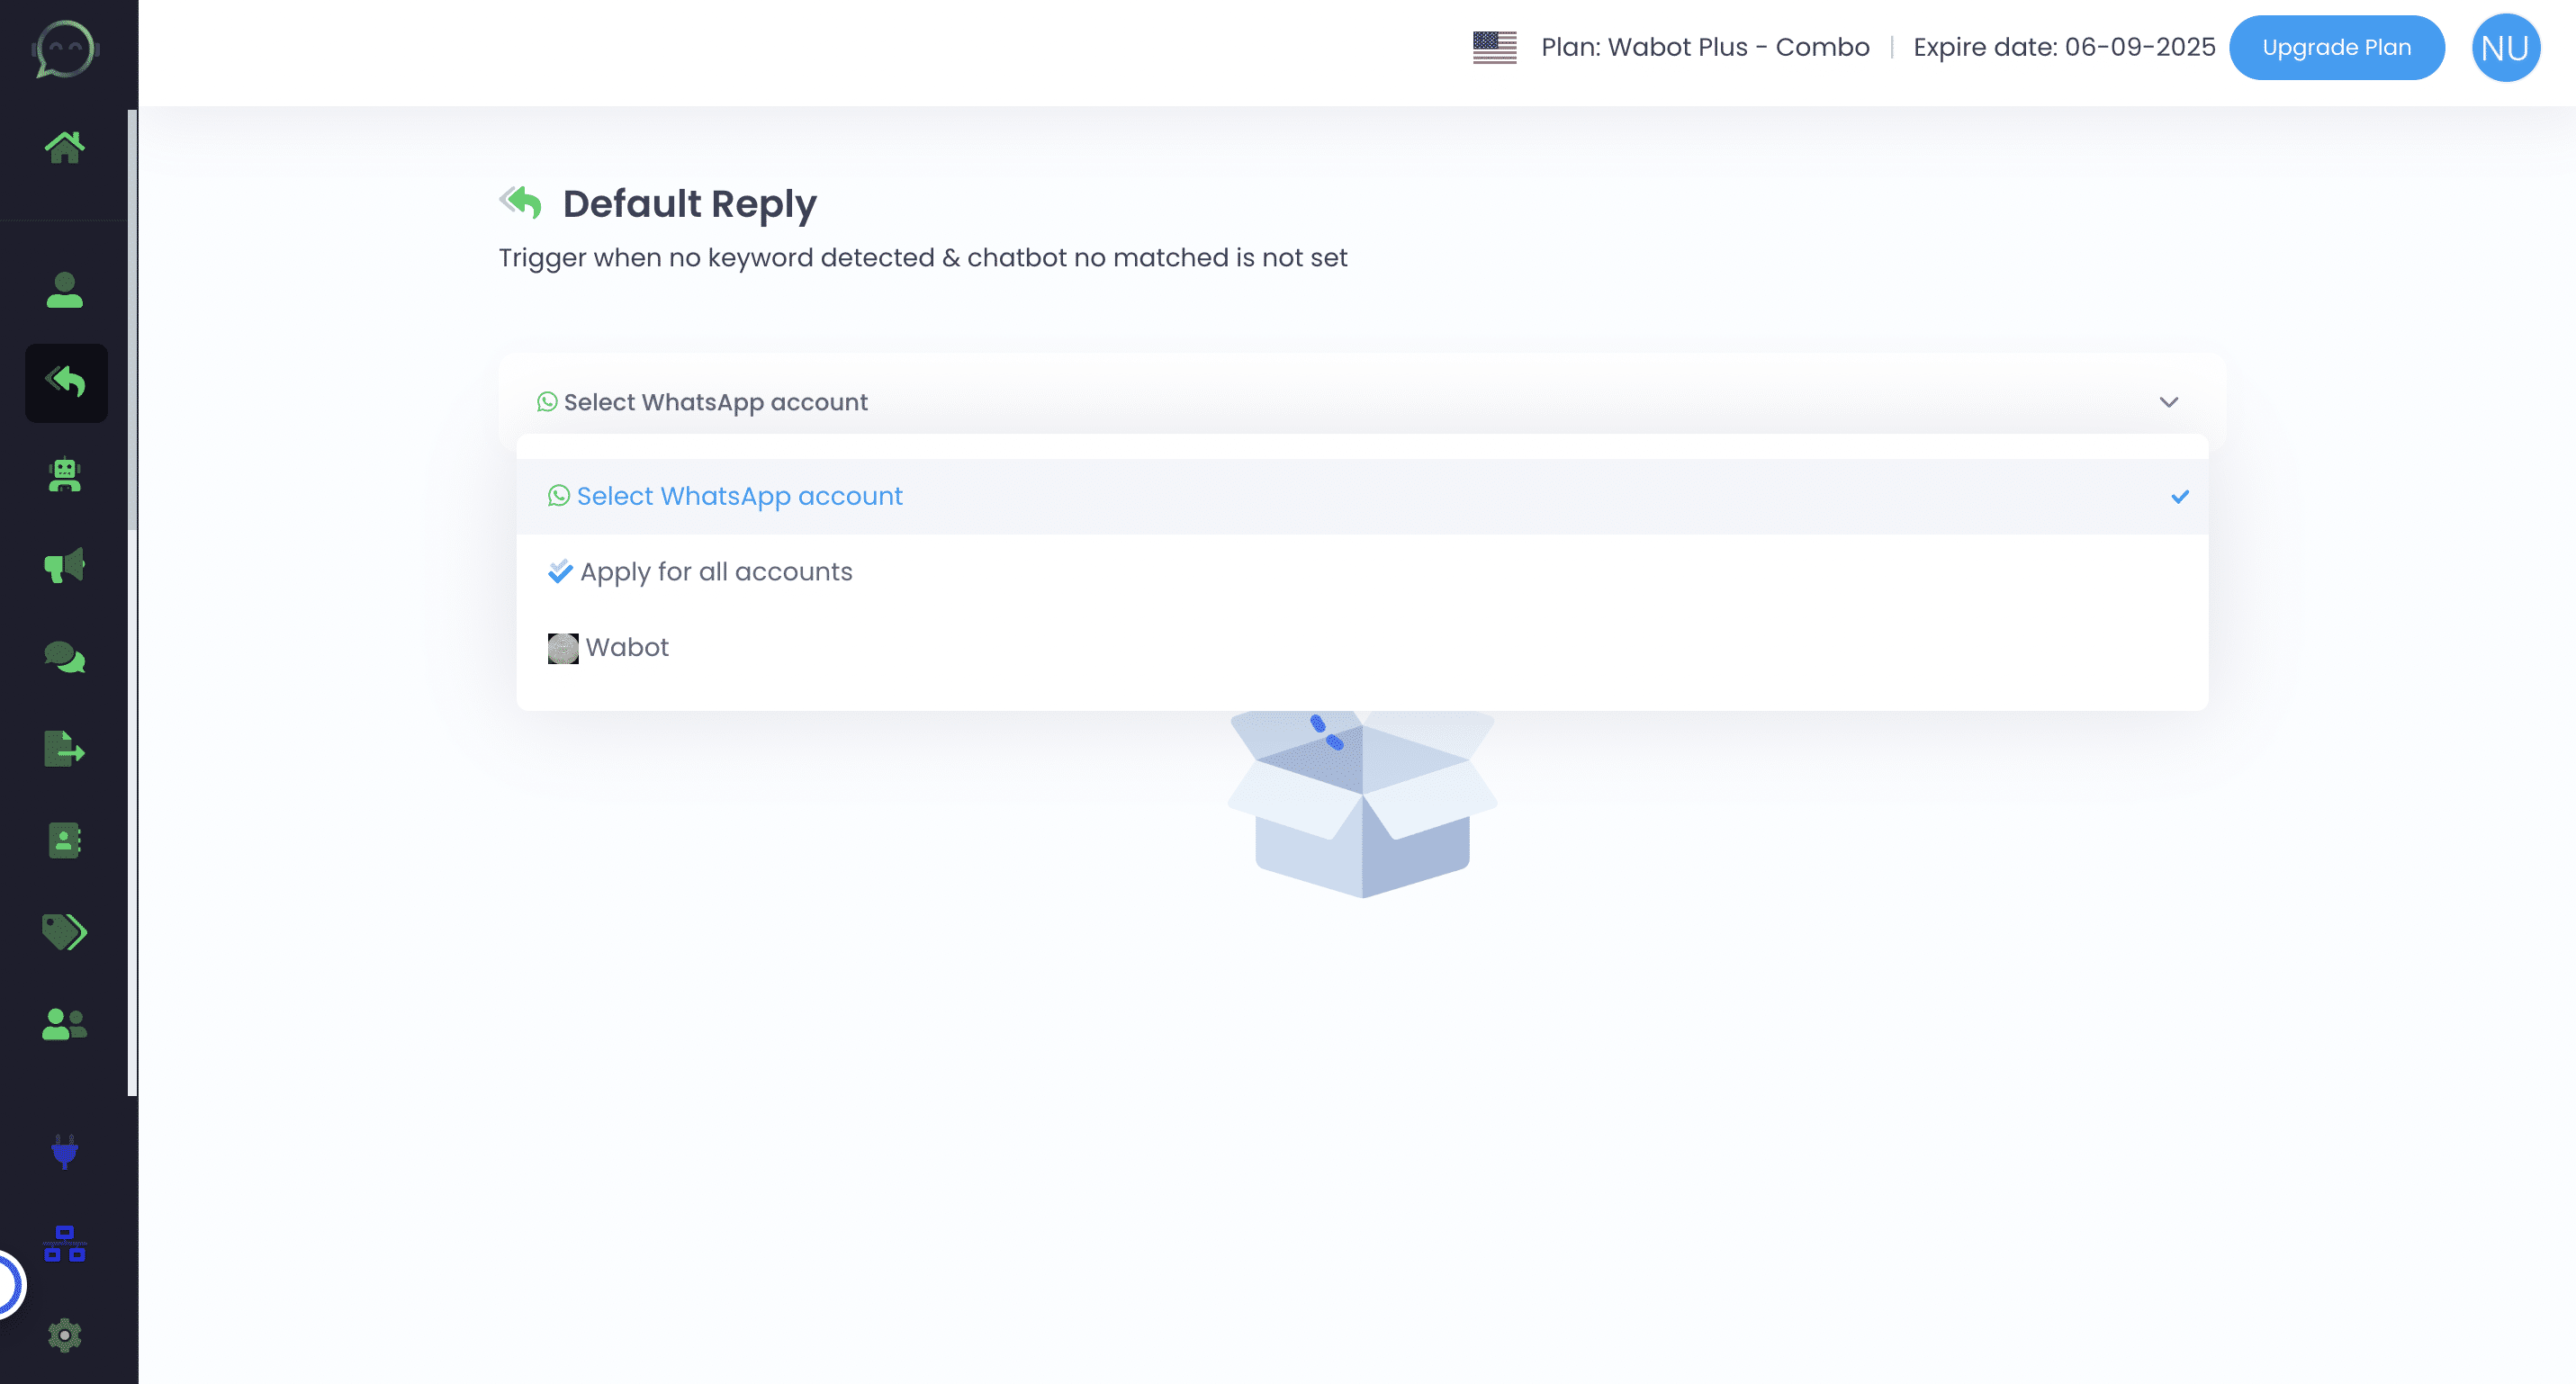Screen dimensions: 2576x1384
Task: Change language using the US flag
Action: click(x=1494, y=47)
